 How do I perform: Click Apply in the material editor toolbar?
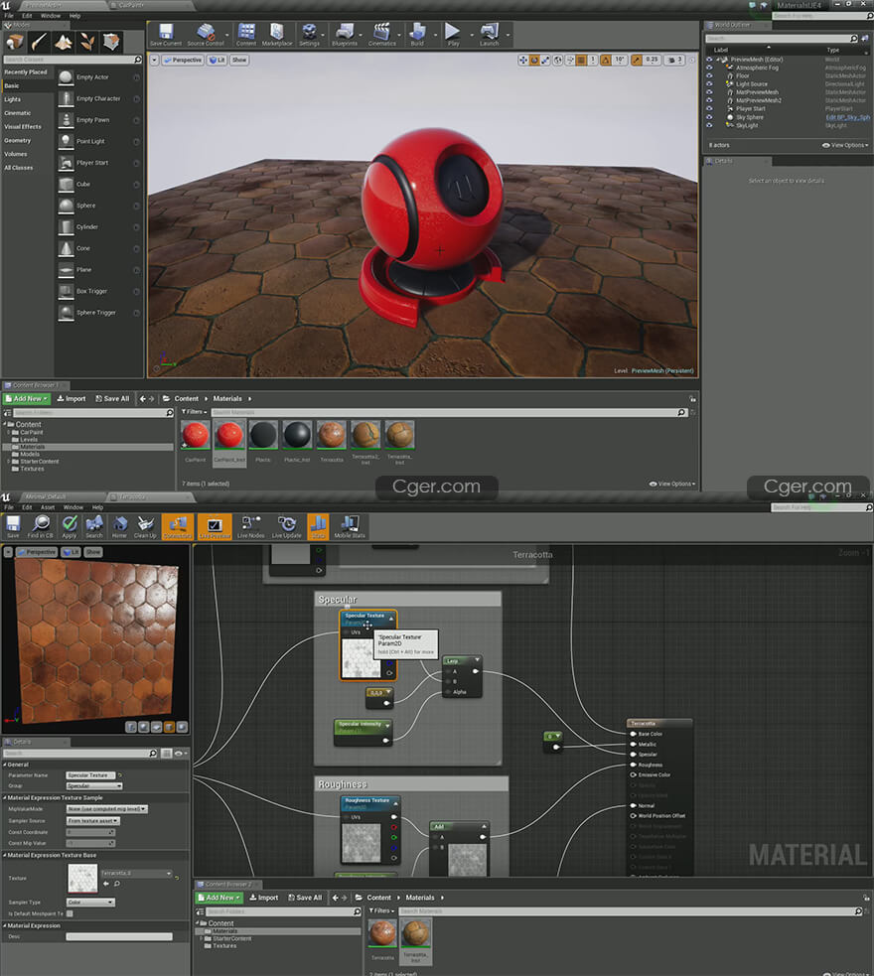[x=70, y=526]
